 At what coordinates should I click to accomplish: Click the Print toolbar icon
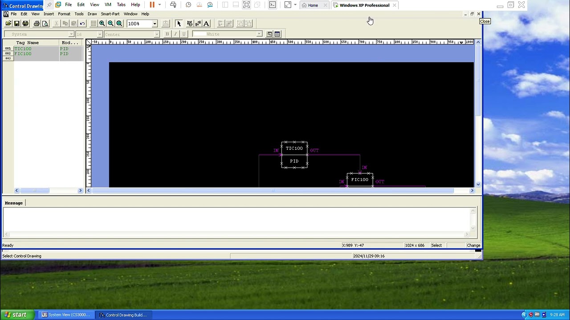(37, 24)
